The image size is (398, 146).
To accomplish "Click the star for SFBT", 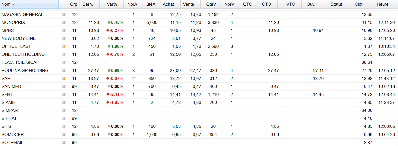I will click(64, 94).
